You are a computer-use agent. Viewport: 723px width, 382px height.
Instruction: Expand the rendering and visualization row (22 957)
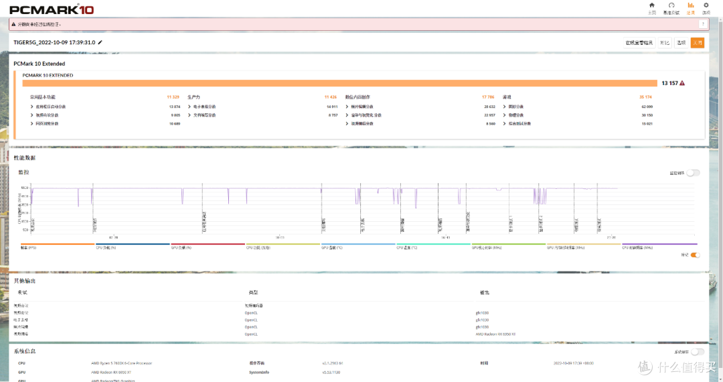pos(420,115)
